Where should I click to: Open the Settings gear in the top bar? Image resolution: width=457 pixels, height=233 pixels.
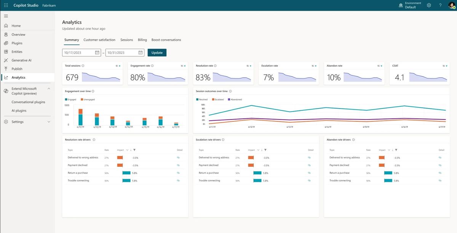click(429, 5)
